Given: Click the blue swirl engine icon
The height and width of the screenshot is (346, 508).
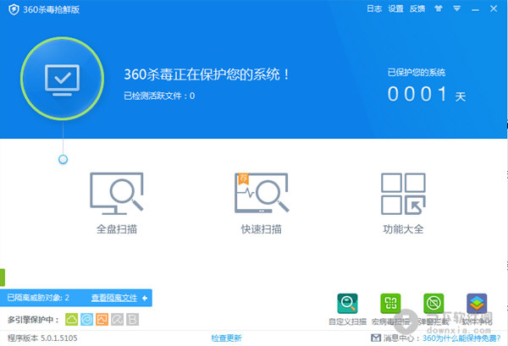Looking at the screenshot, I should pos(87,320).
